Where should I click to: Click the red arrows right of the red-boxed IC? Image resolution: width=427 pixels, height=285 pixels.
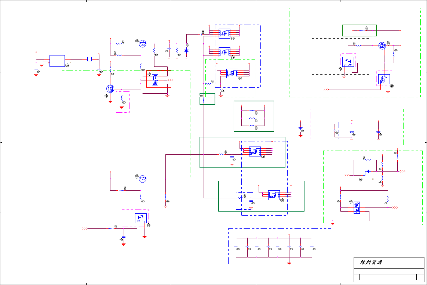tap(170, 80)
